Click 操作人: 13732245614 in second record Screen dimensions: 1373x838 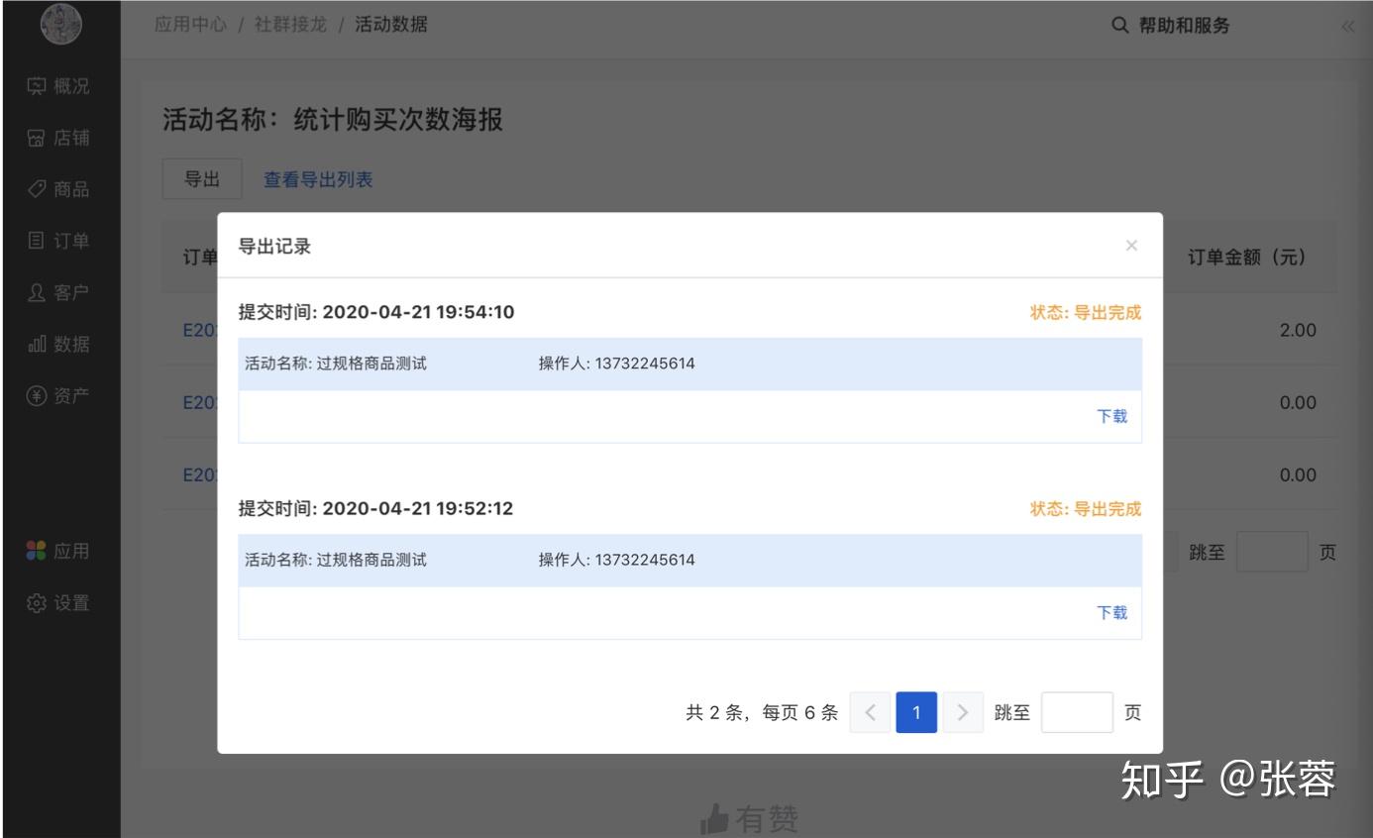[x=616, y=560]
